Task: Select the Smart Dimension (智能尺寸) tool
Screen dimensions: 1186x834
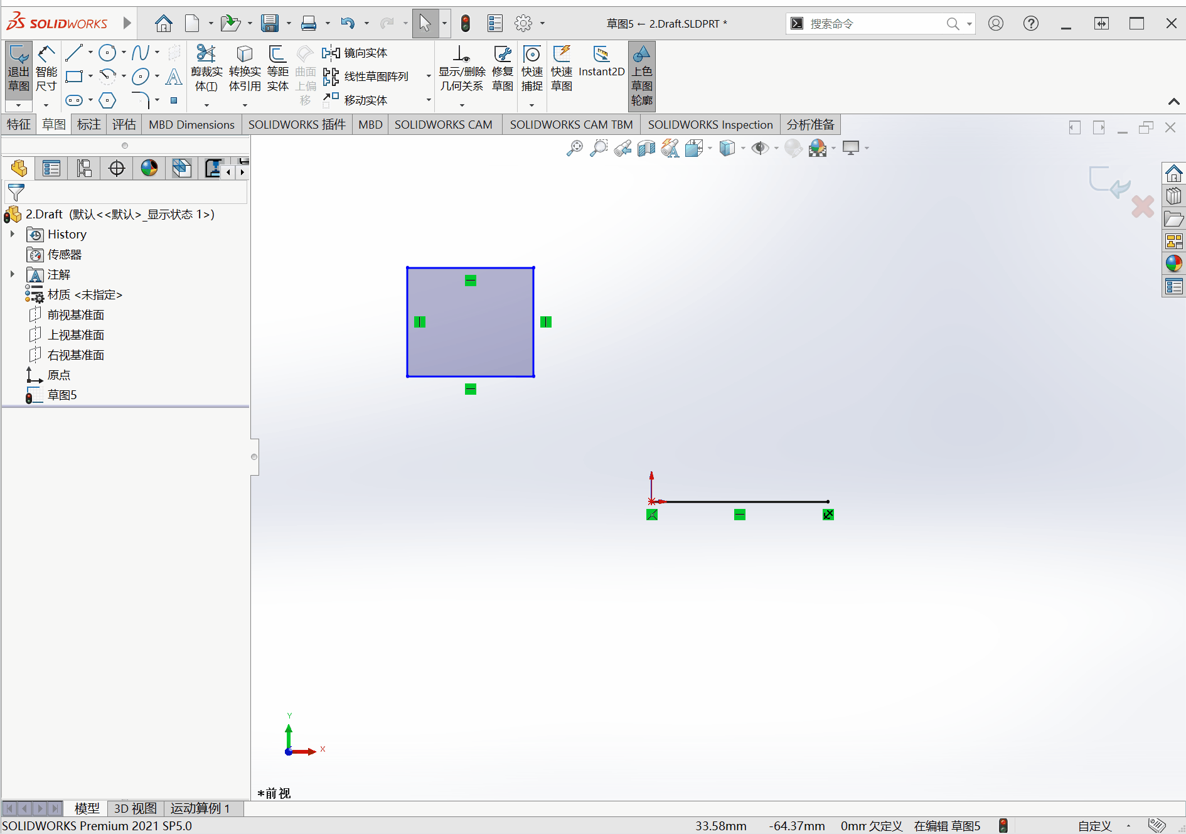Action: coord(46,68)
